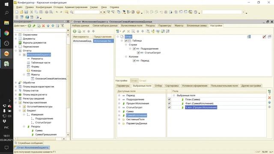Uncheck План (Сумма) field checkbox

click(x=169, y=99)
